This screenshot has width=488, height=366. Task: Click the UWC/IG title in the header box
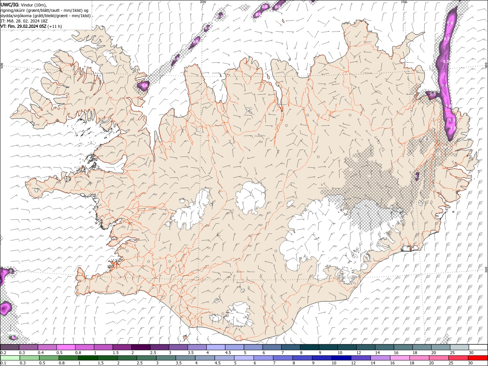coord(10,5)
